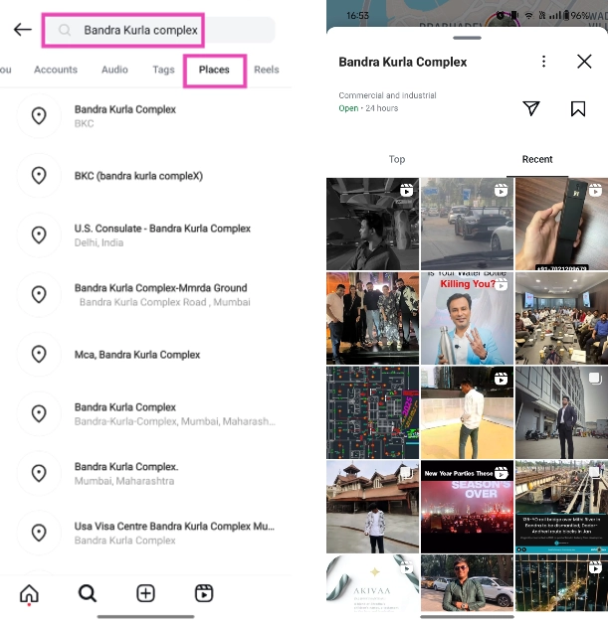Save location with the bookmark icon

(x=578, y=108)
